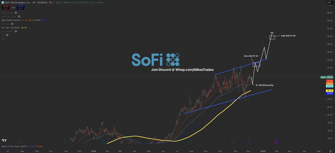Collapse the indicator legend with the chevron
This screenshot has height=153, width=335.
pos(3,39)
